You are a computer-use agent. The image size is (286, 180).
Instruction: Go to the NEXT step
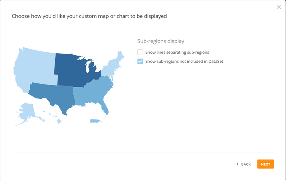coord(265,164)
